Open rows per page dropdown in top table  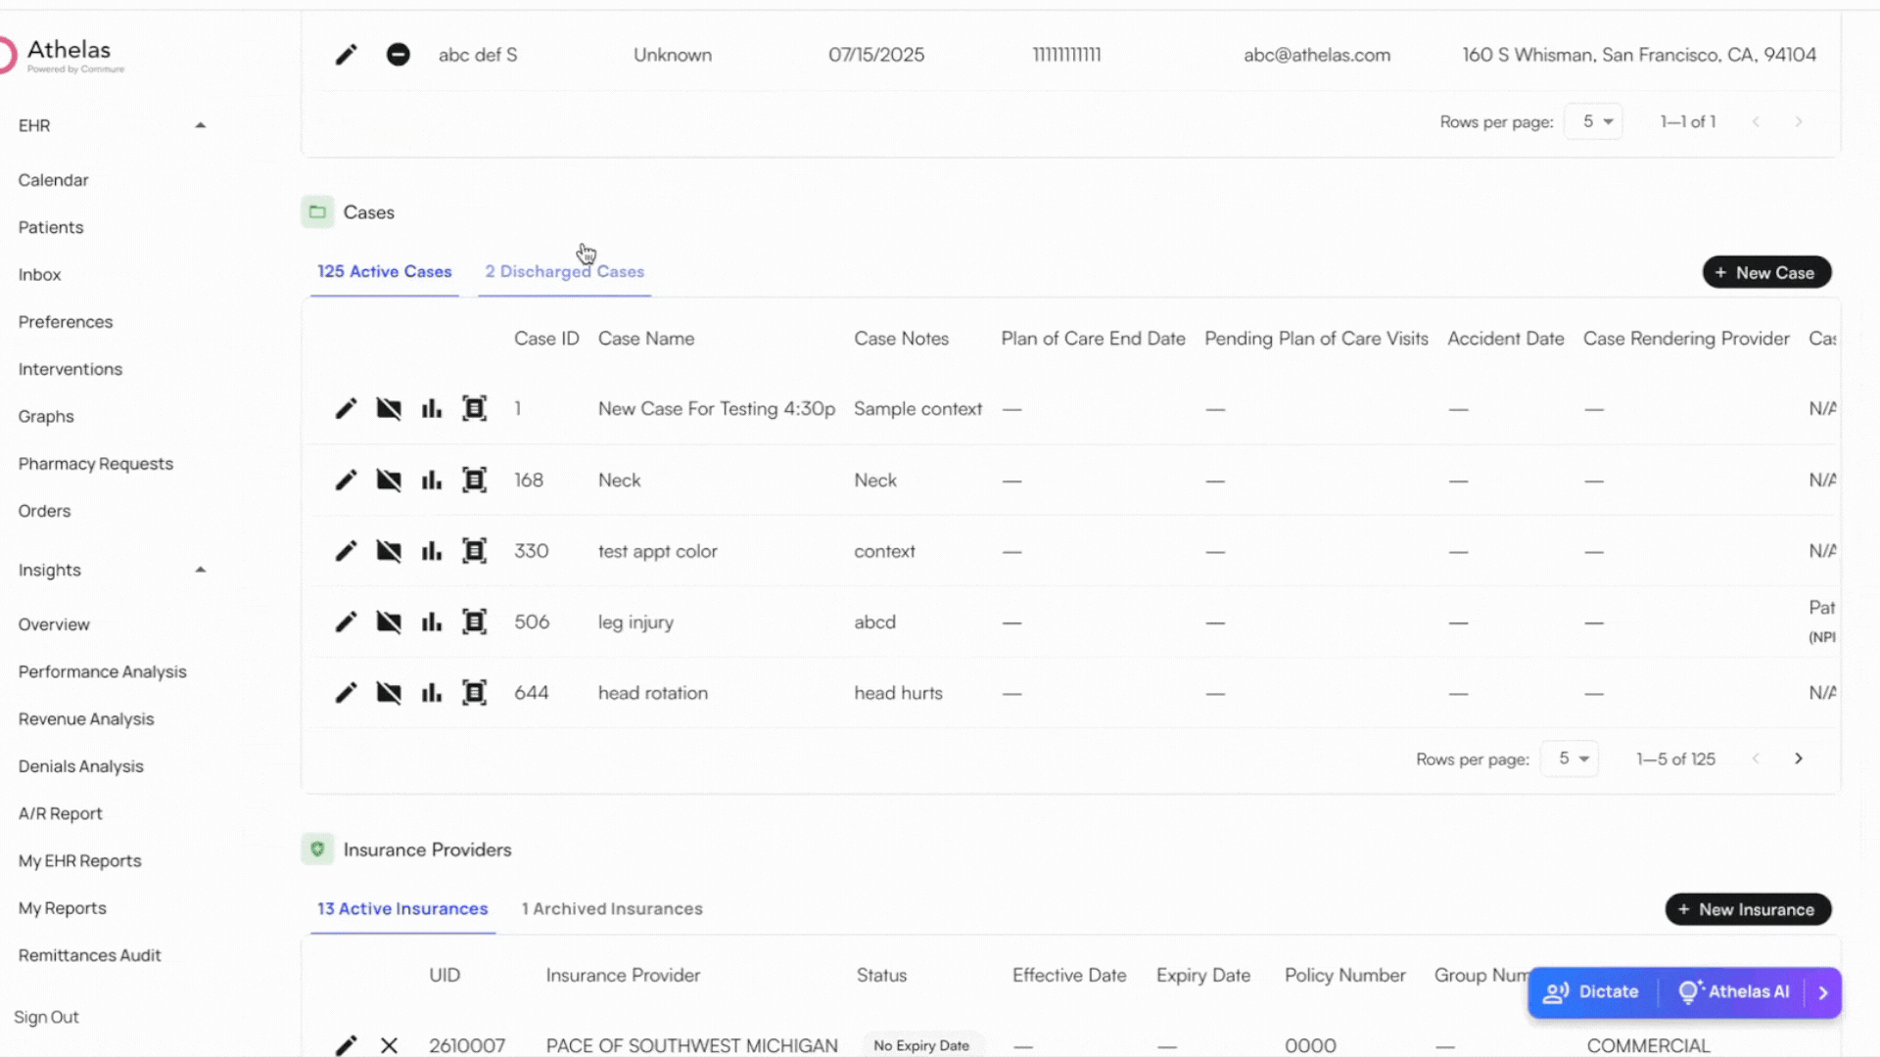tap(1596, 121)
